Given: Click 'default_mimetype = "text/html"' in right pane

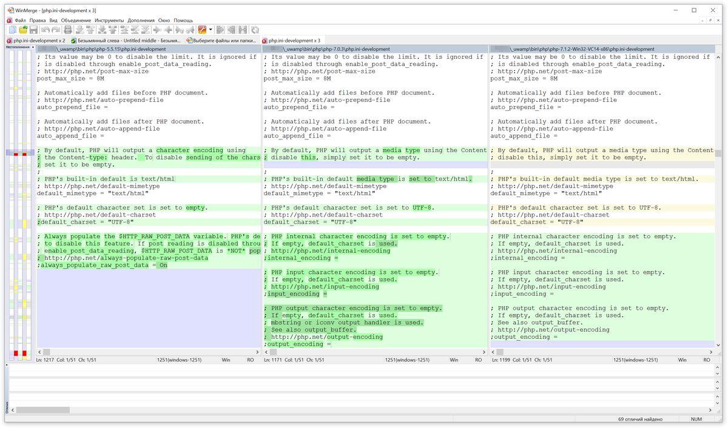Looking at the screenshot, I should click(x=547, y=193).
